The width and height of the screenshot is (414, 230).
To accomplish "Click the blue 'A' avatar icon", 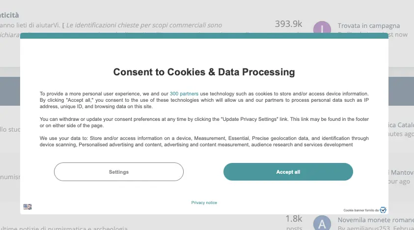I will 322,224.
